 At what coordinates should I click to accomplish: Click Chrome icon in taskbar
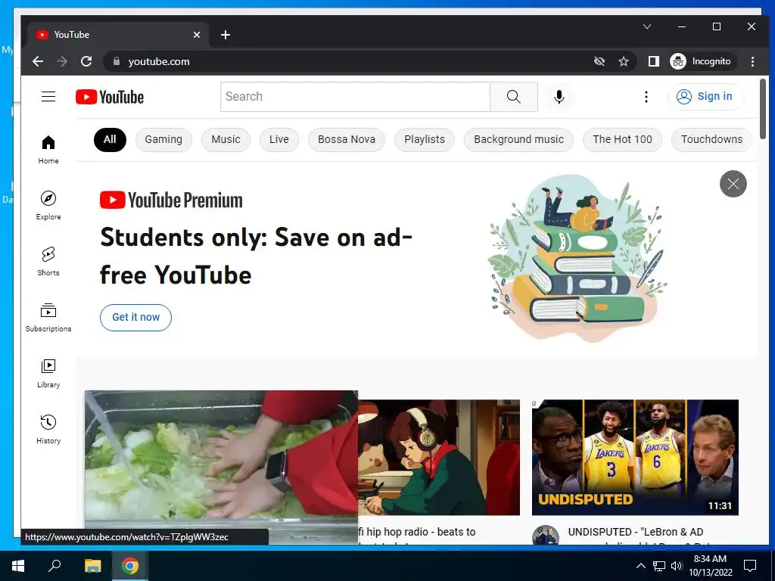click(130, 566)
